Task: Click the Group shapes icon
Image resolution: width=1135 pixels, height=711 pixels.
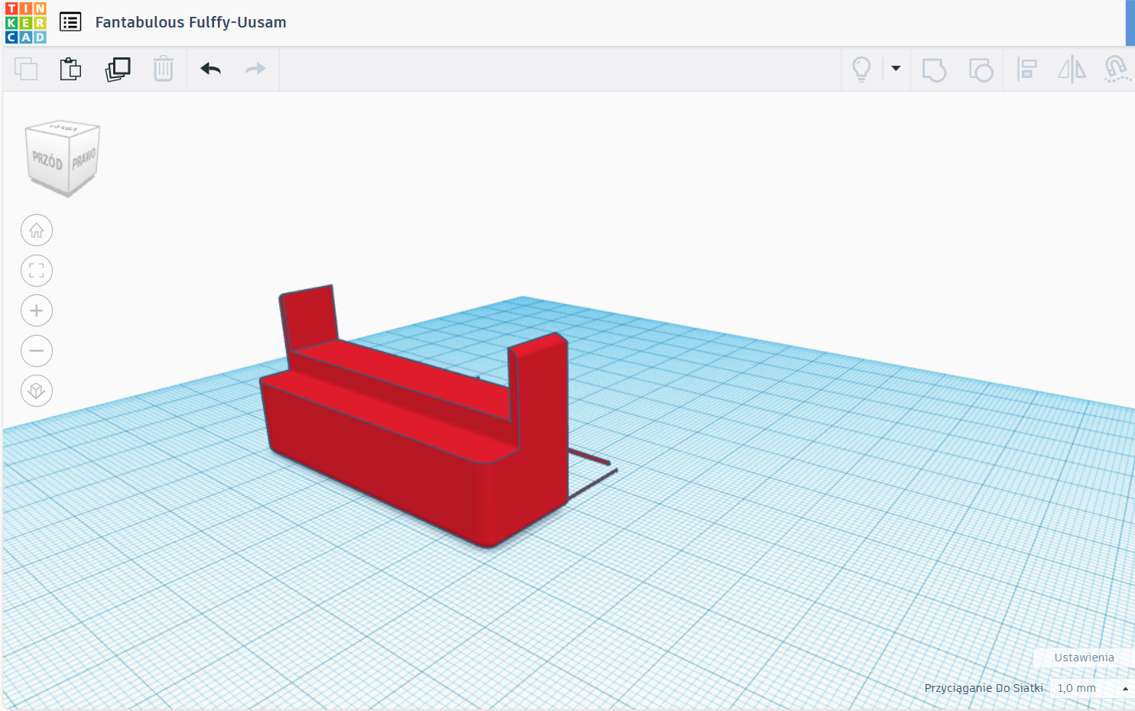Action: click(x=934, y=70)
